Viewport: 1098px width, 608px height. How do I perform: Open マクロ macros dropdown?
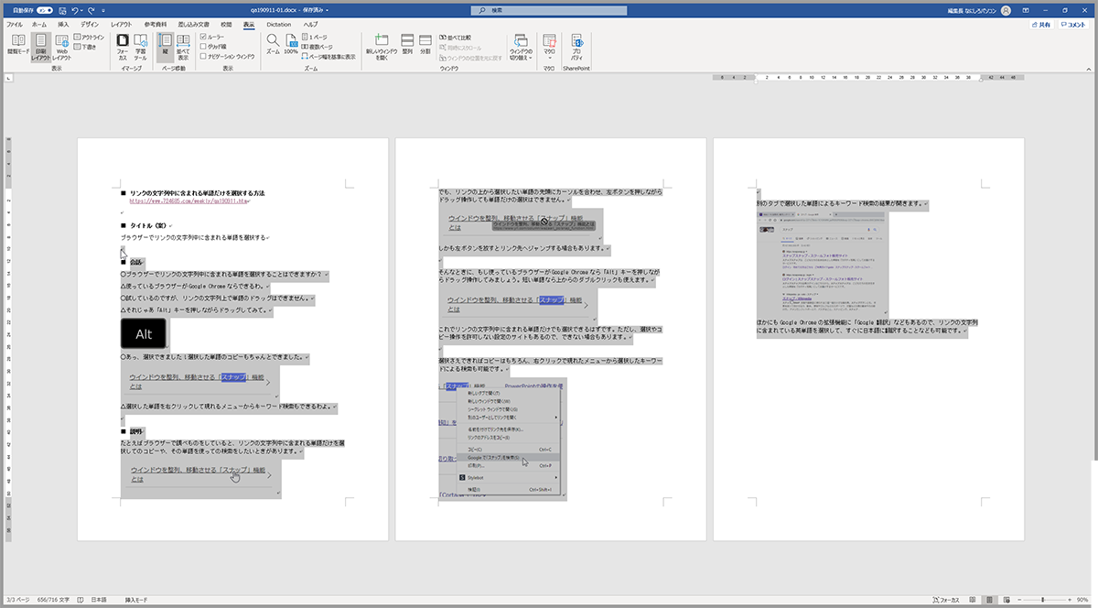point(549,47)
